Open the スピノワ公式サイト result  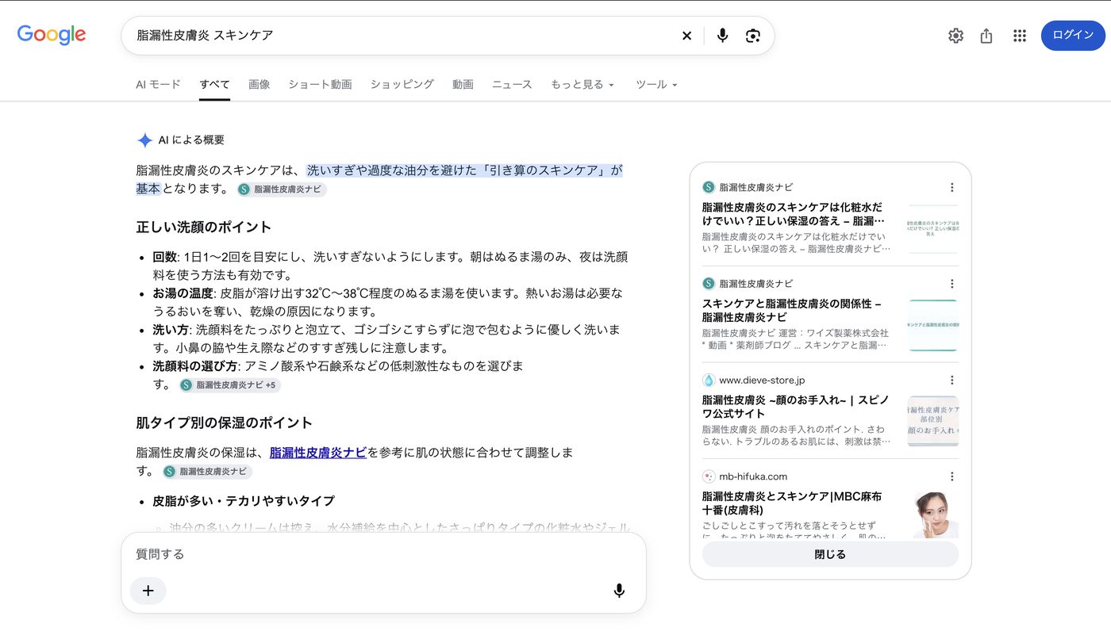(x=796, y=407)
